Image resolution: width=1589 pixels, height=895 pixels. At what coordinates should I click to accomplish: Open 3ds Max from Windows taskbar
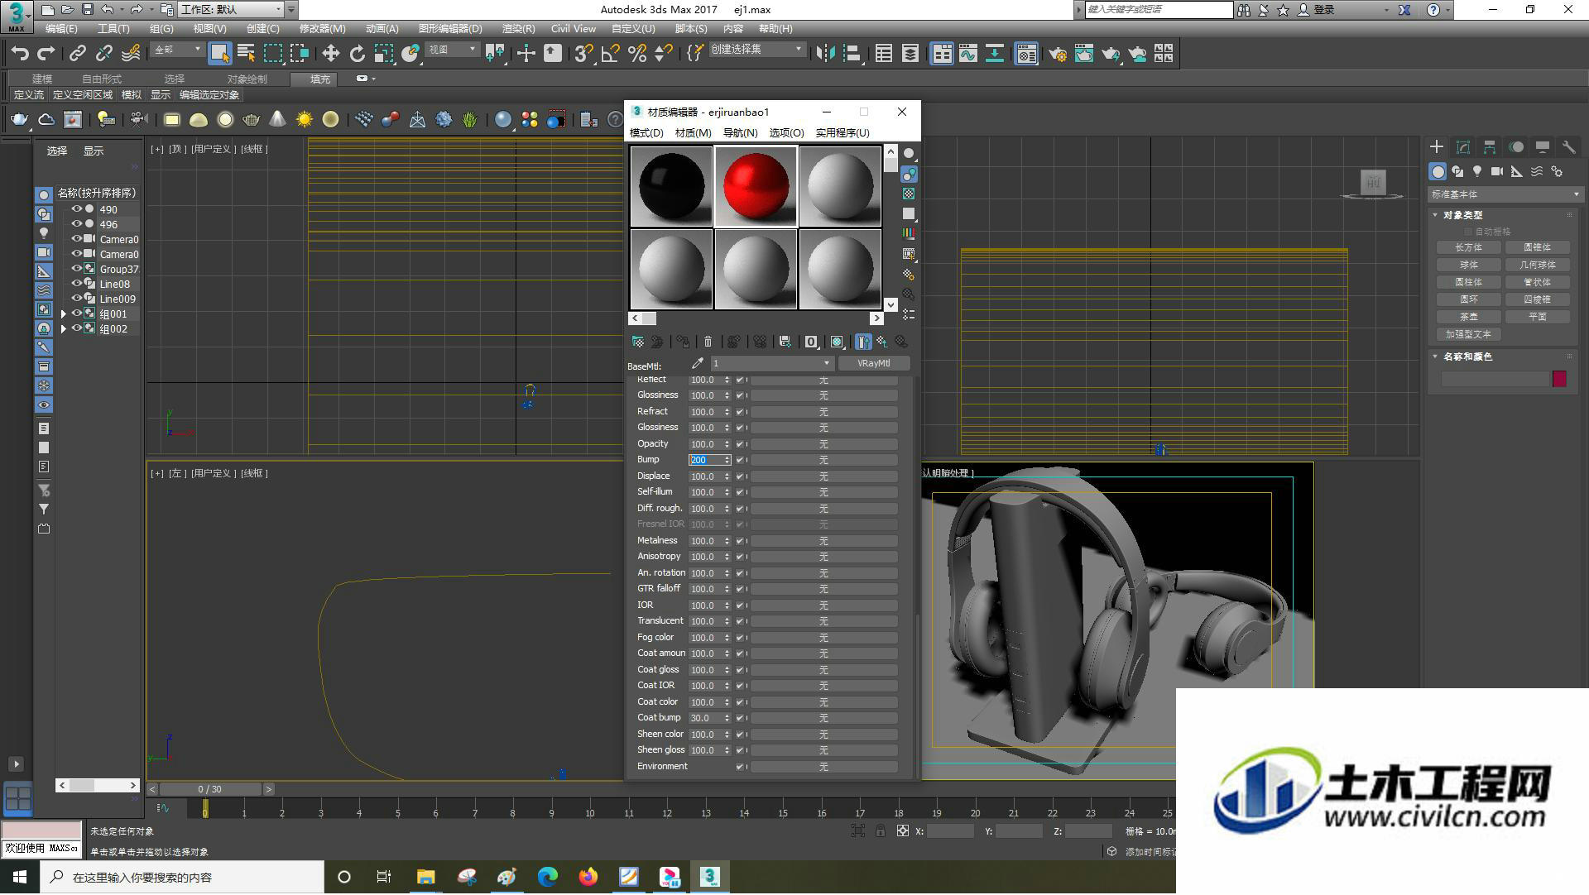709,877
